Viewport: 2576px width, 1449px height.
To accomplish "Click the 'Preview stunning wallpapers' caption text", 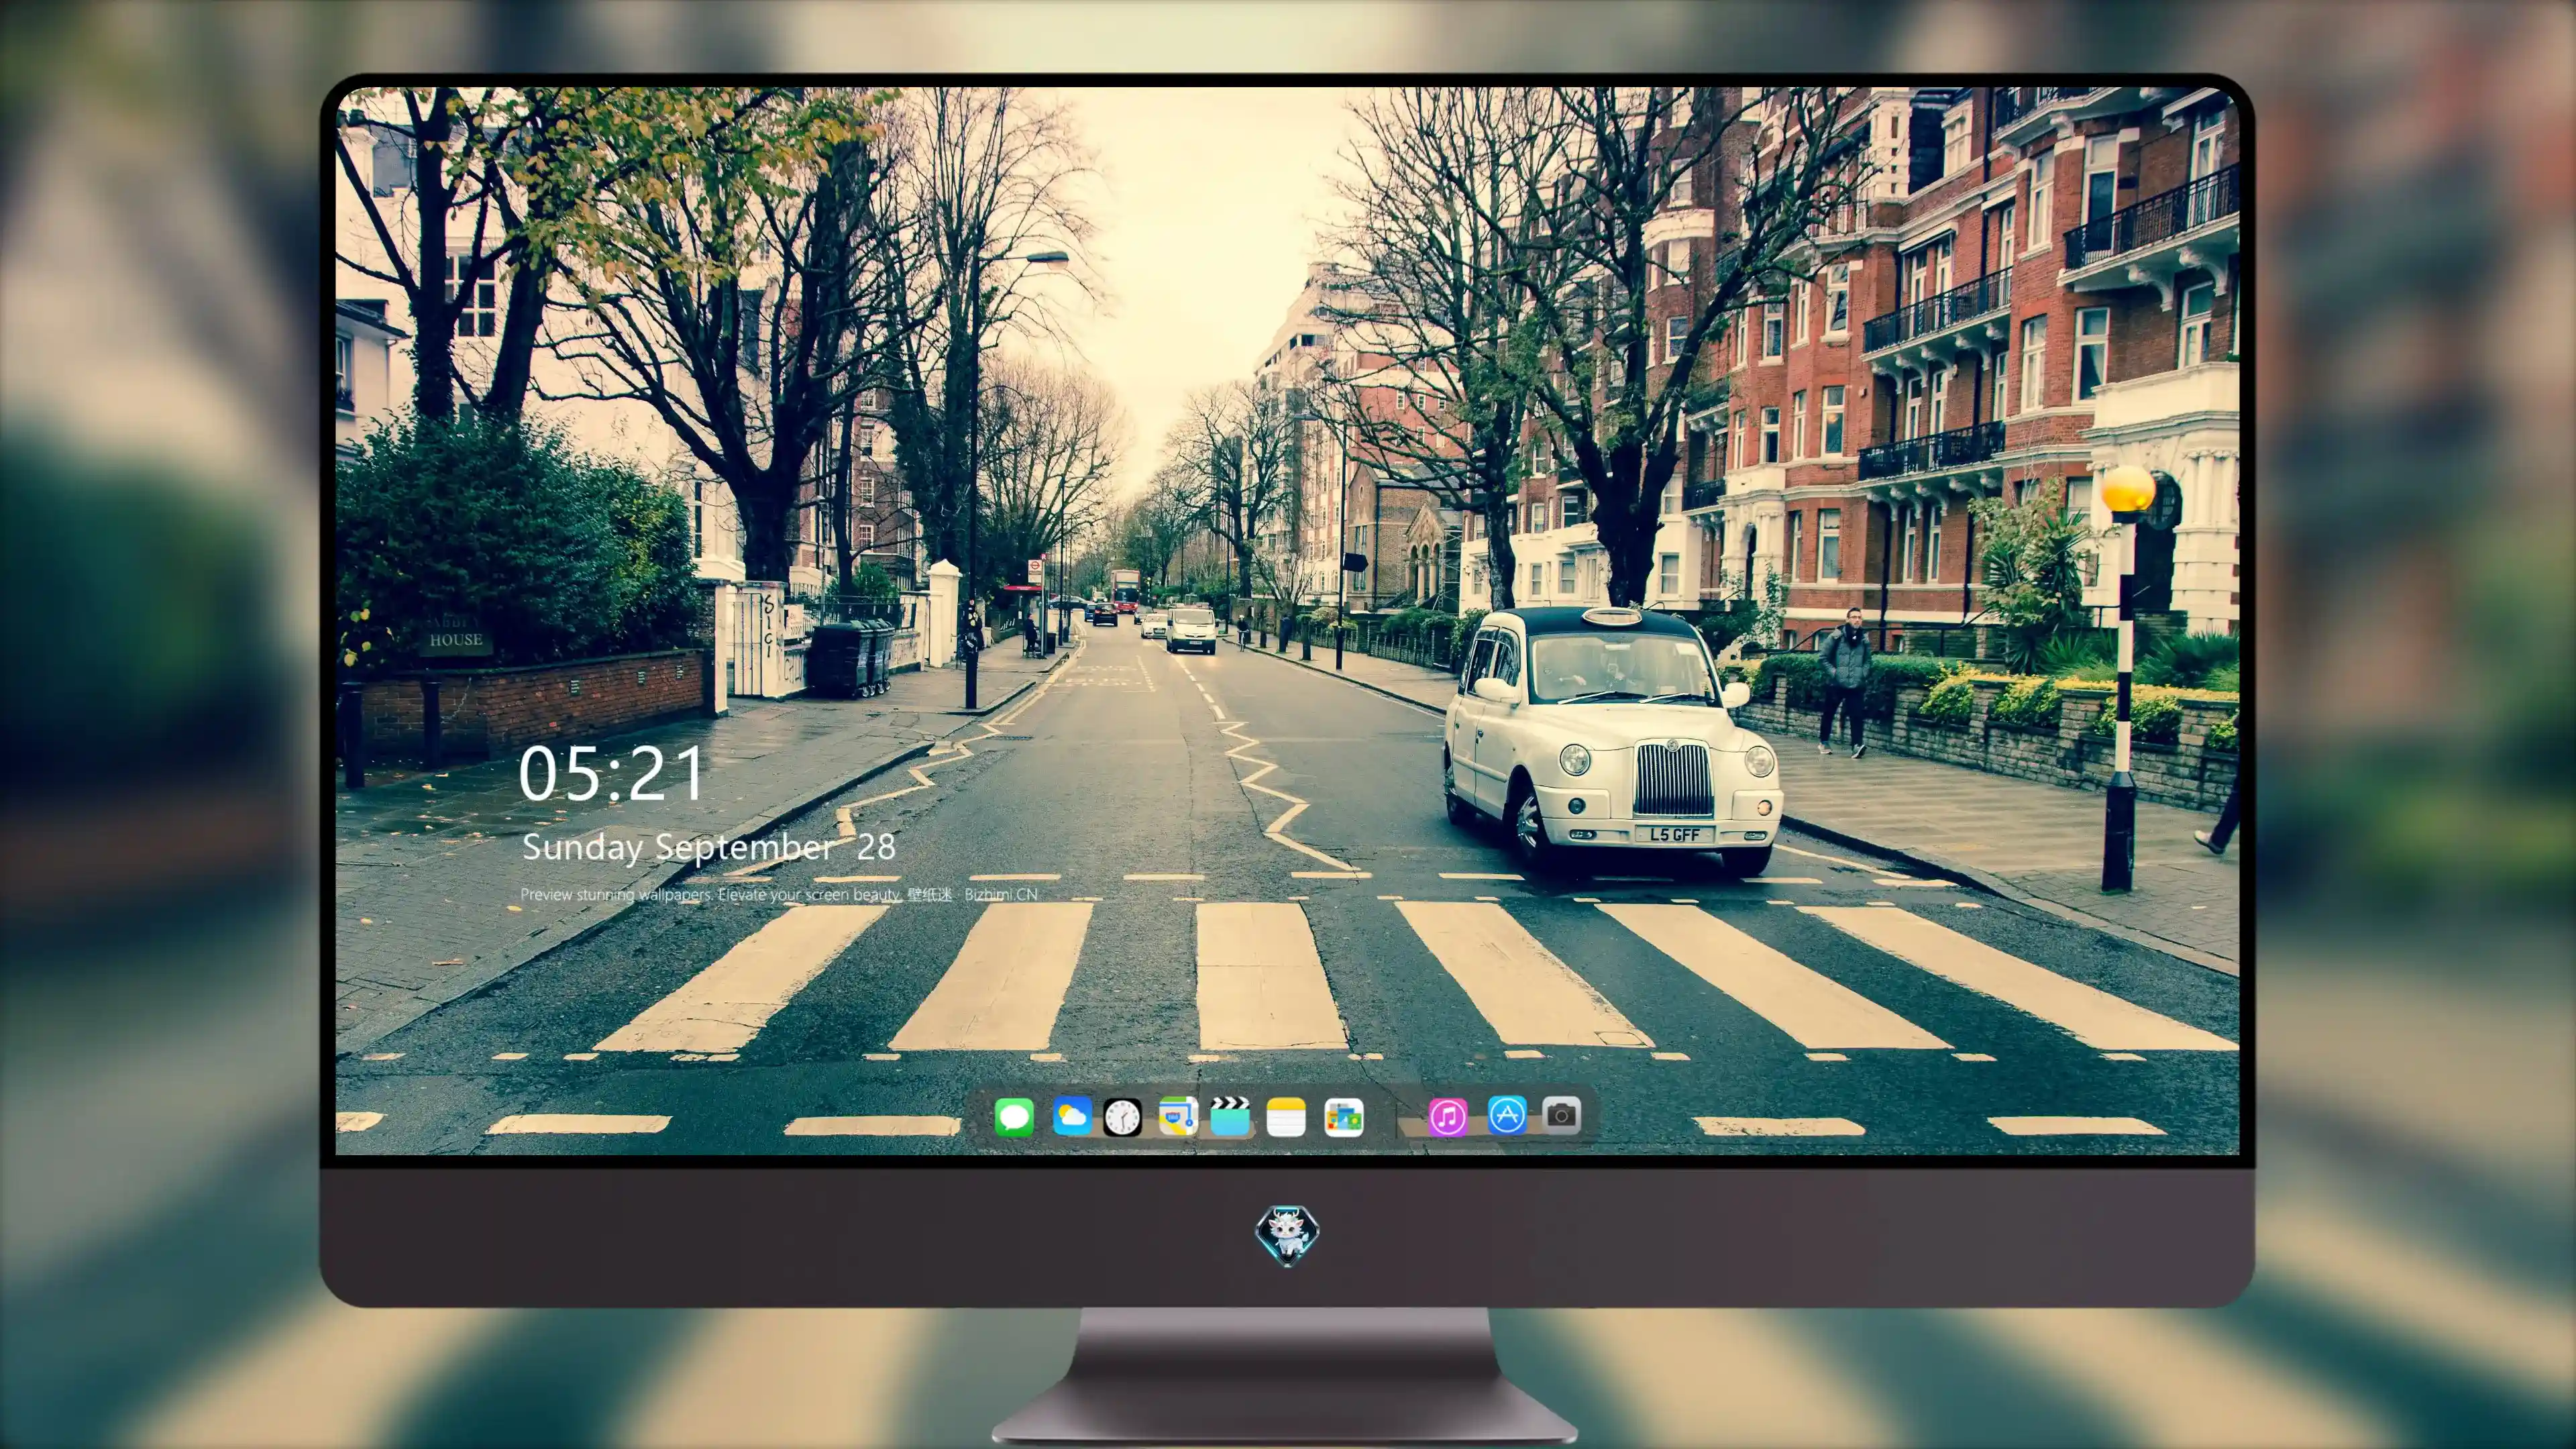I will 779,894.
